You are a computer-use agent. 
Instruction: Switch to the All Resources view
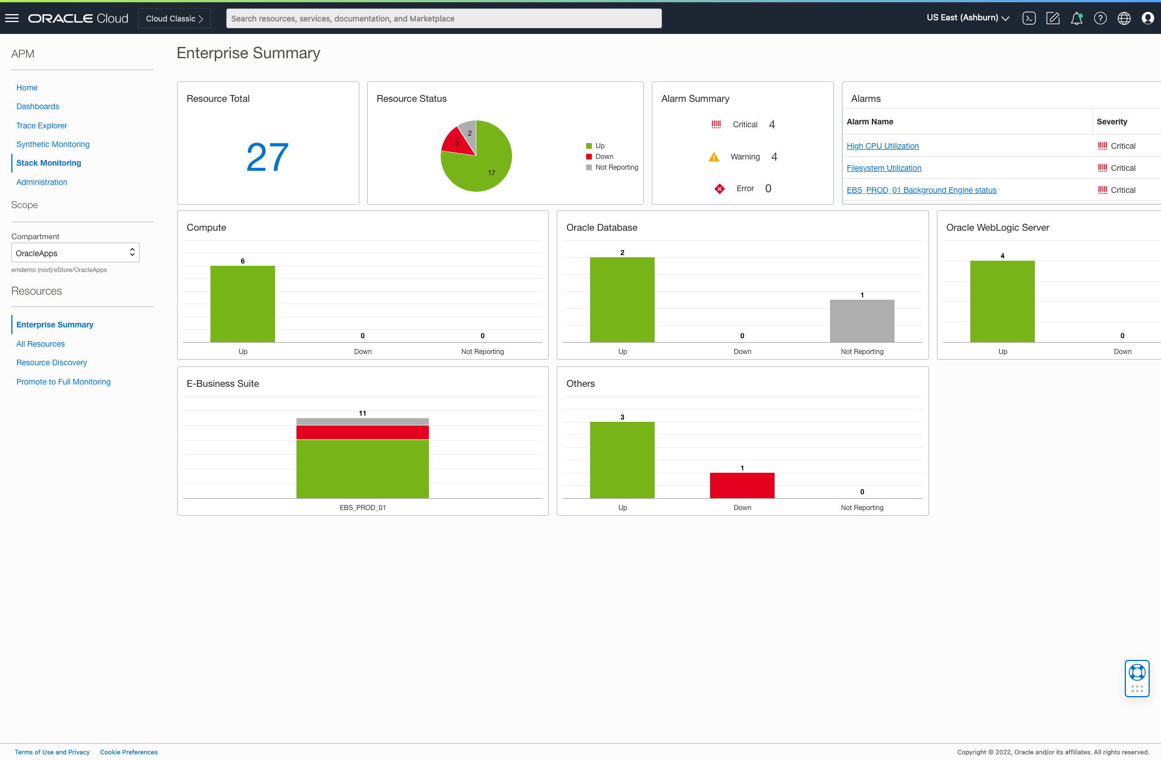pos(40,343)
